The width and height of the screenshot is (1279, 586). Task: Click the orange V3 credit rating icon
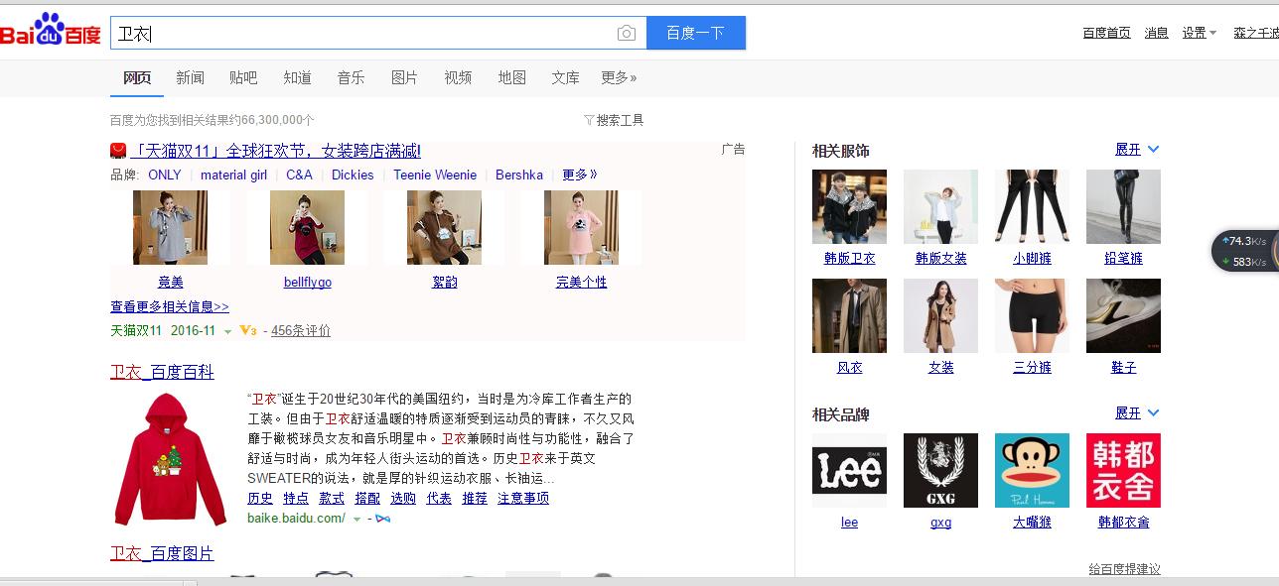pos(246,330)
